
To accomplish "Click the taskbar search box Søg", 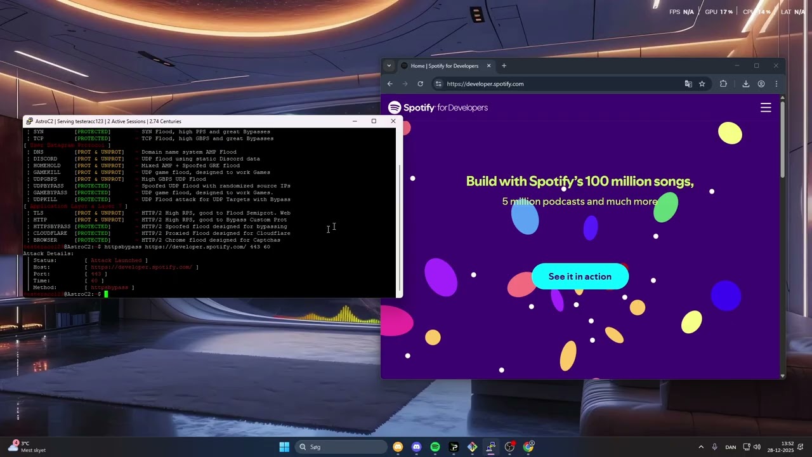I will 341,447.
